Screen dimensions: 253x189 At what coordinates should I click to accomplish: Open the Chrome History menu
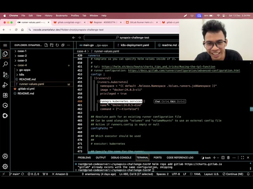click(49, 16)
